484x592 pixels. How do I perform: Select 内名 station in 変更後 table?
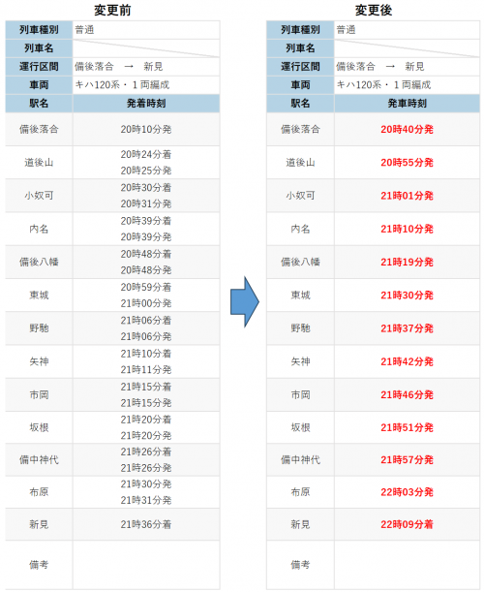click(x=300, y=229)
